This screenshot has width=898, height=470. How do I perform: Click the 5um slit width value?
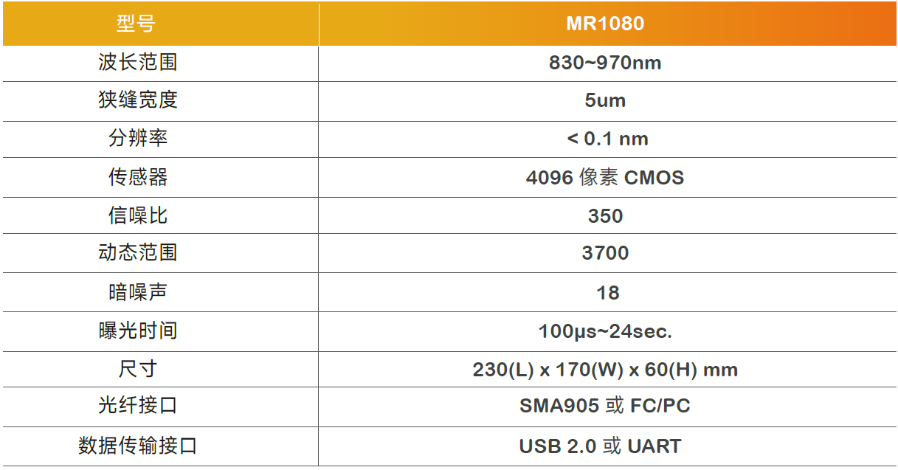(605, 100)
